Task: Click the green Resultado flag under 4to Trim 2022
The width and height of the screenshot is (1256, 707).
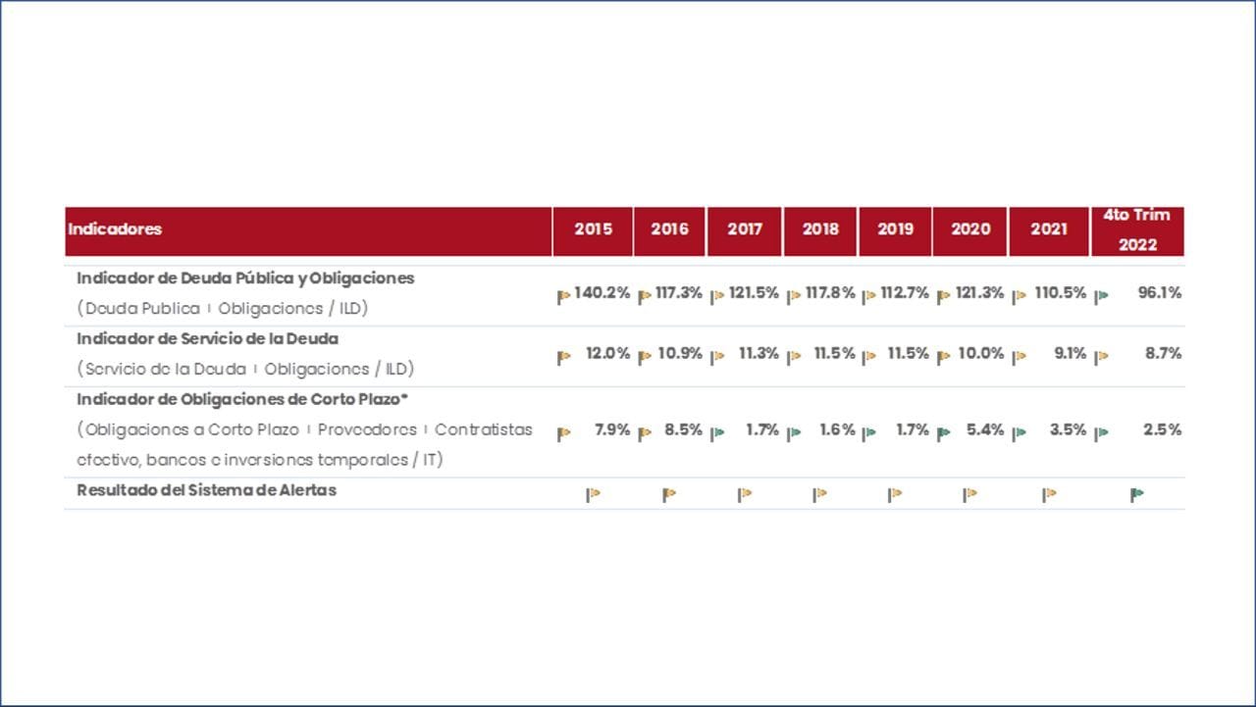Action: point(1136,495)
